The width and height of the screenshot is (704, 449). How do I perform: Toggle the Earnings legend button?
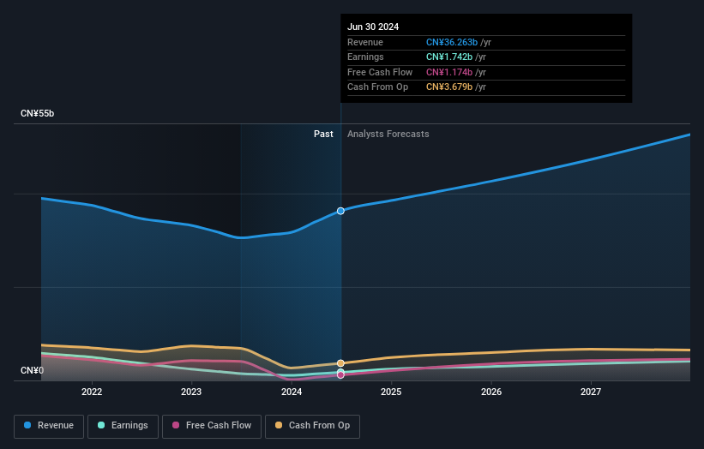pos(123,426)
